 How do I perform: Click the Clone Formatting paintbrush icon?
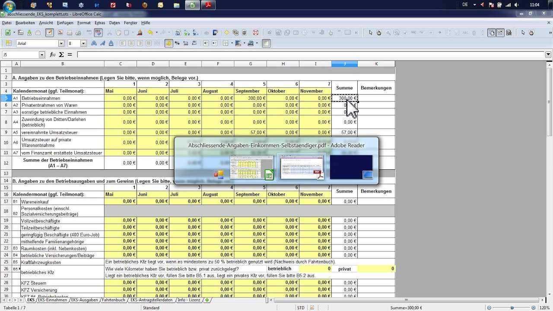pos(140,33)
